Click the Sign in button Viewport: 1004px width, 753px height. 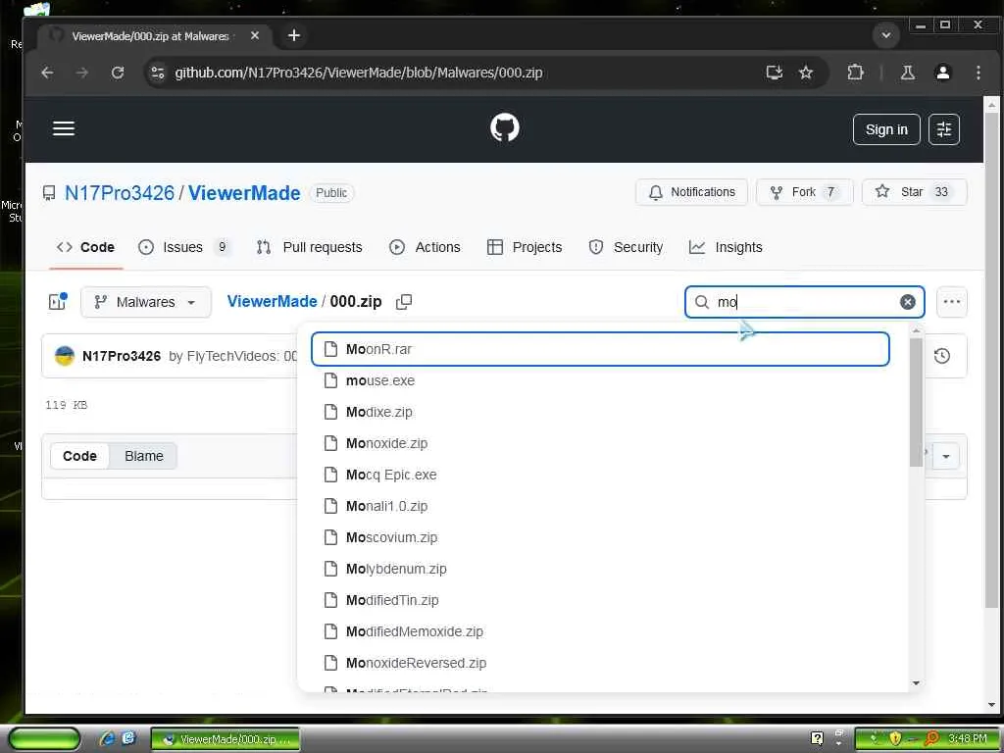click(886, 129)
